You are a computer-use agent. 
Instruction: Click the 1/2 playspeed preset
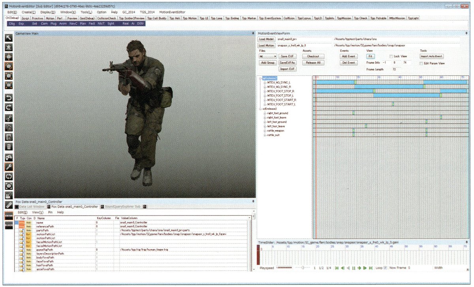coord(320,268)
